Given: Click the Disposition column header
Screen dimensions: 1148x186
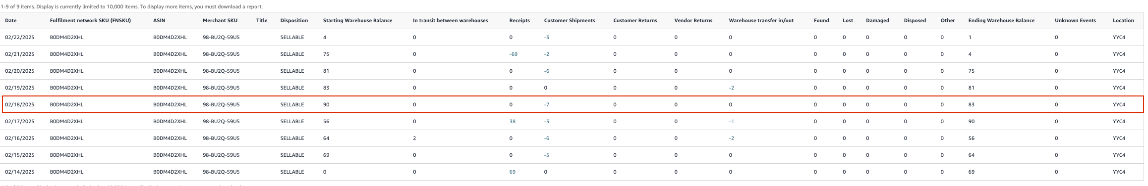Looking at the screenshot, I should point(294,20).
